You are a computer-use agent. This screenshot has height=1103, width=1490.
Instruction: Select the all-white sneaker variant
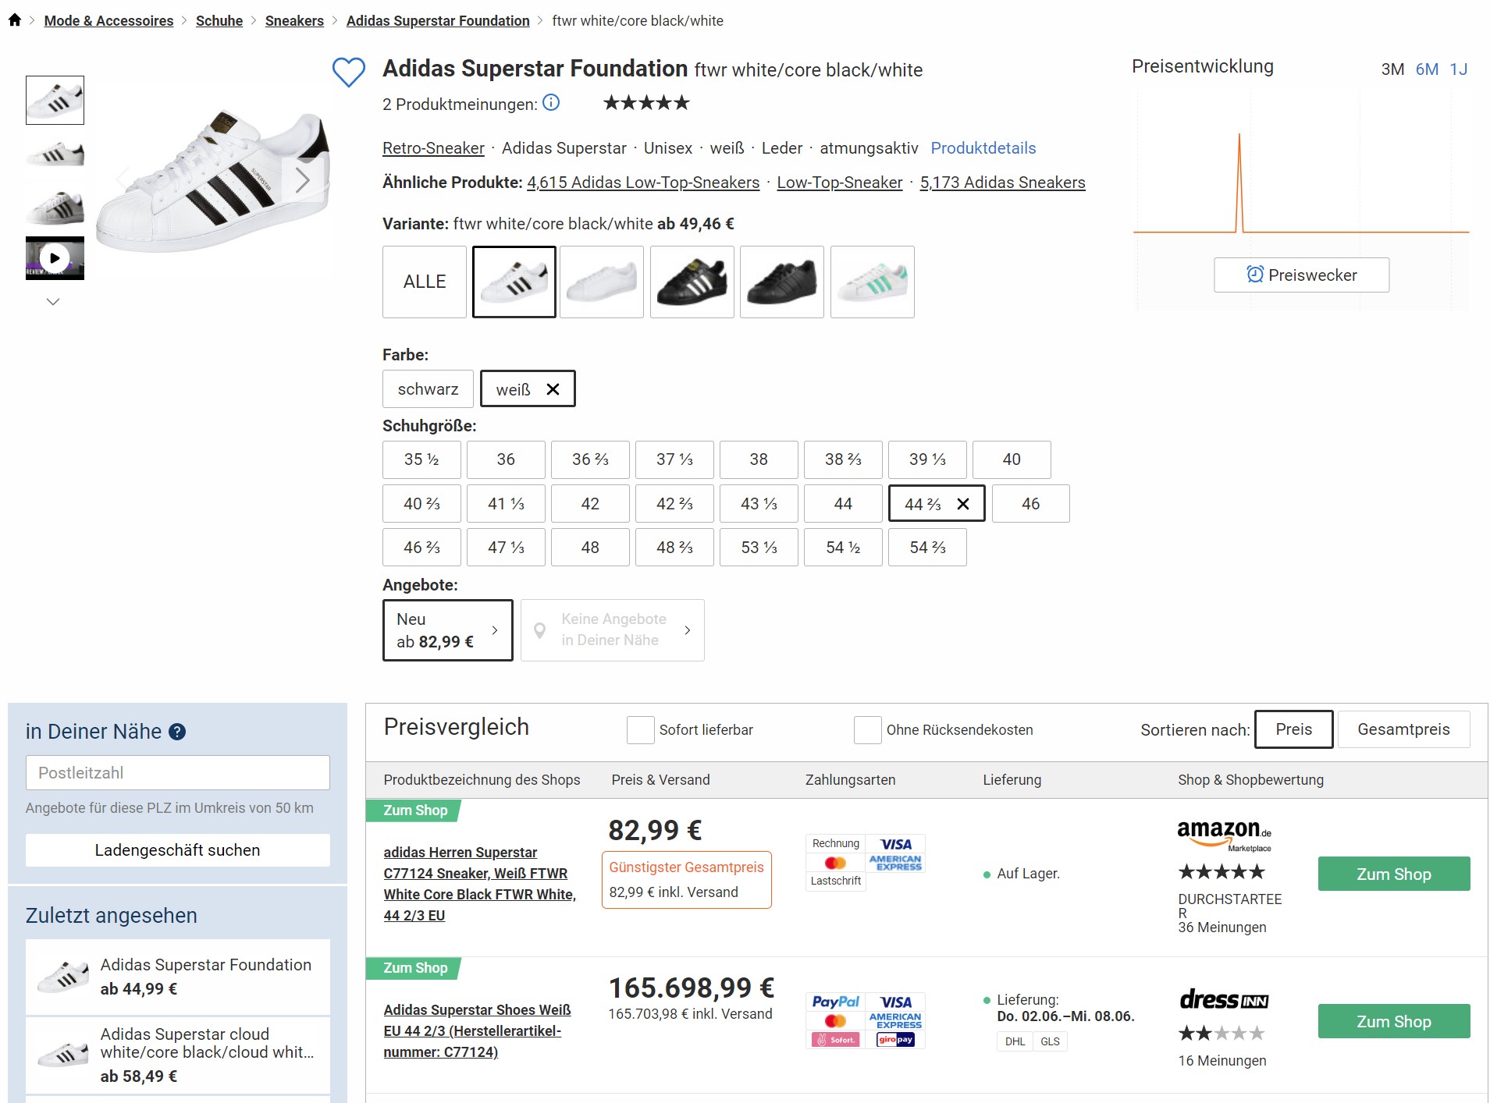pos(602,282)
